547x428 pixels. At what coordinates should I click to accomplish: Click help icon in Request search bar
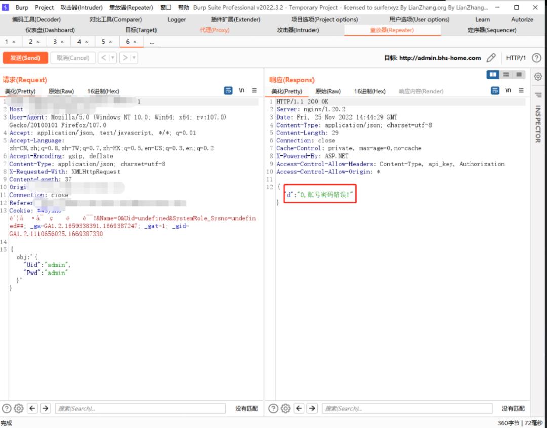point(6,408)
